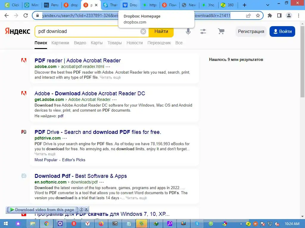
Task: Open the padlock site security info
Action: pos(38,15)
